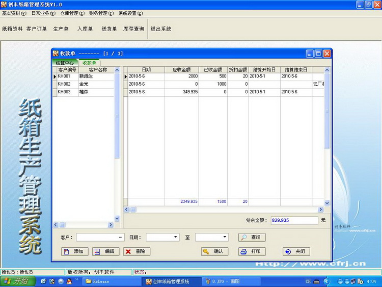Screen dimensions: 382x287
Task: Open the 财务管理 menu
Action: 101,13
